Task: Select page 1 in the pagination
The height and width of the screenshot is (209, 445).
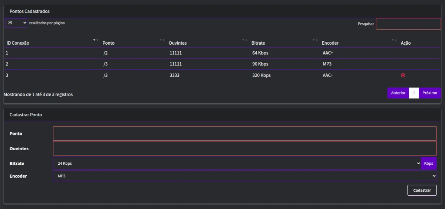Action: pos(414,93)
